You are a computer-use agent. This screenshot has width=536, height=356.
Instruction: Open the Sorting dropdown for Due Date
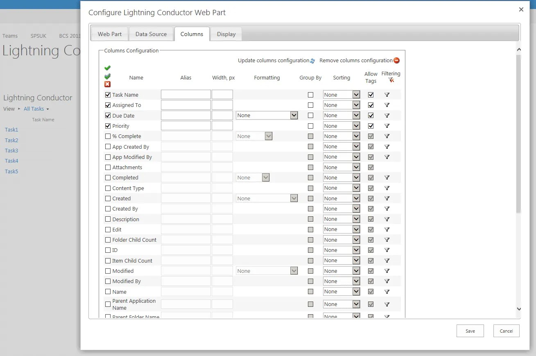[342, 116]
